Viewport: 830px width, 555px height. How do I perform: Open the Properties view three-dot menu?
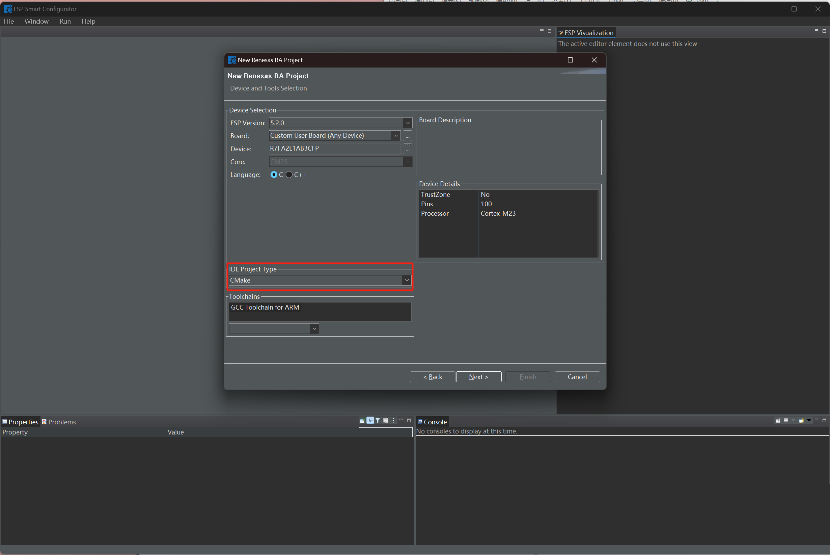394,421
